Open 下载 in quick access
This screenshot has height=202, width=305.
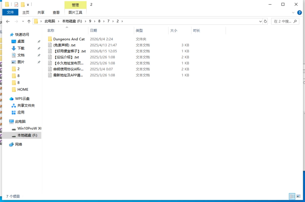(21, 48)
